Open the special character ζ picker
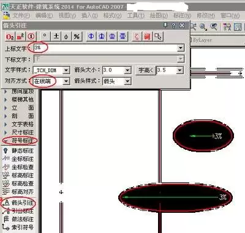The image size is (245, 233). click(x=137, y=37)
